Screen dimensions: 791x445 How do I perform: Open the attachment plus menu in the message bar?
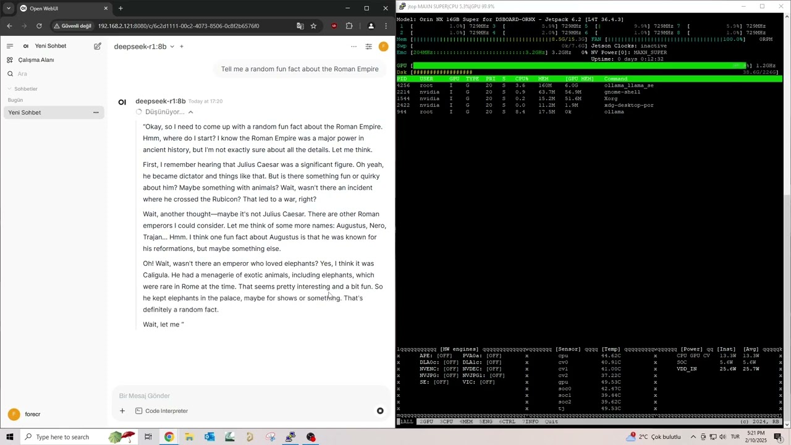point(122,411)
